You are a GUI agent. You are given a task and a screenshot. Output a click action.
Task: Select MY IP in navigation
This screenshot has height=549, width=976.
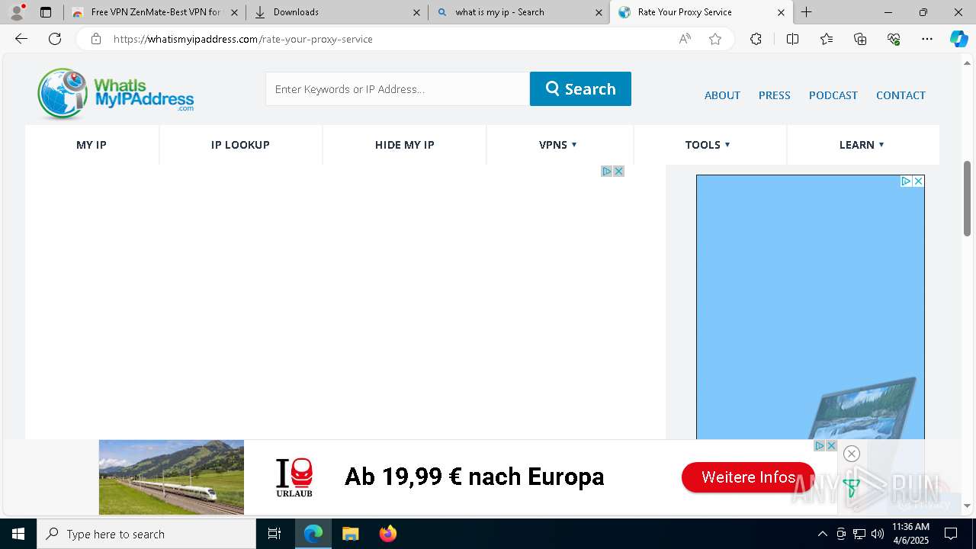91,145
